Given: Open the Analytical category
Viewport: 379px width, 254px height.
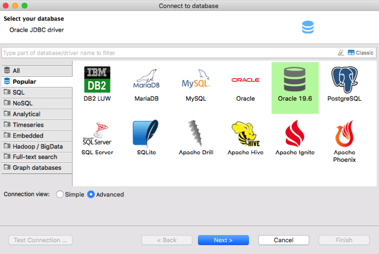Looking at the screenshot, I should (37, 114).
